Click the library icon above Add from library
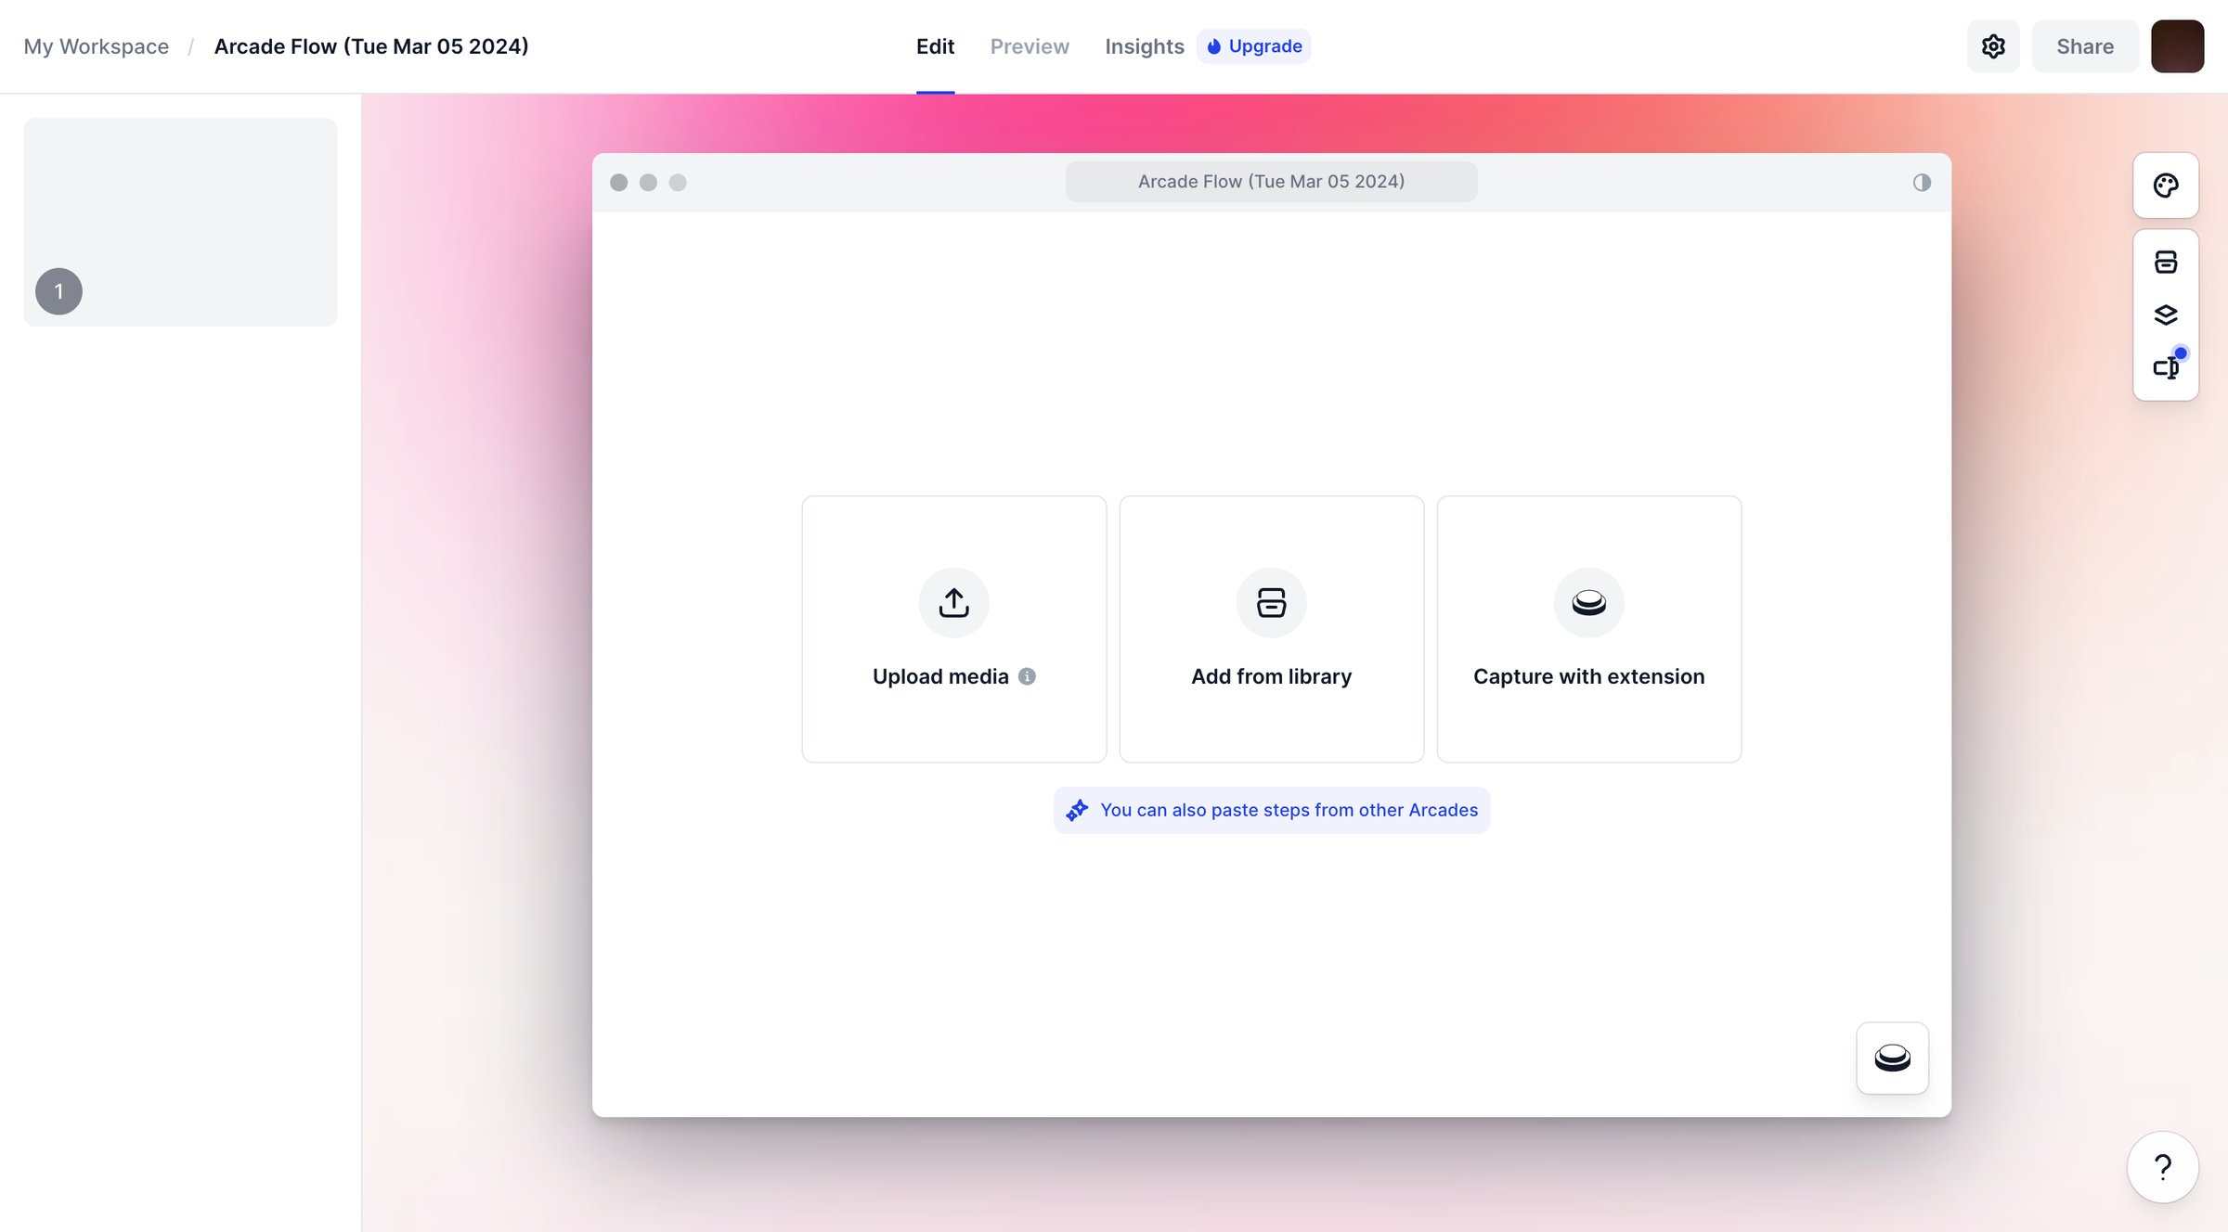 (1271, 603)
